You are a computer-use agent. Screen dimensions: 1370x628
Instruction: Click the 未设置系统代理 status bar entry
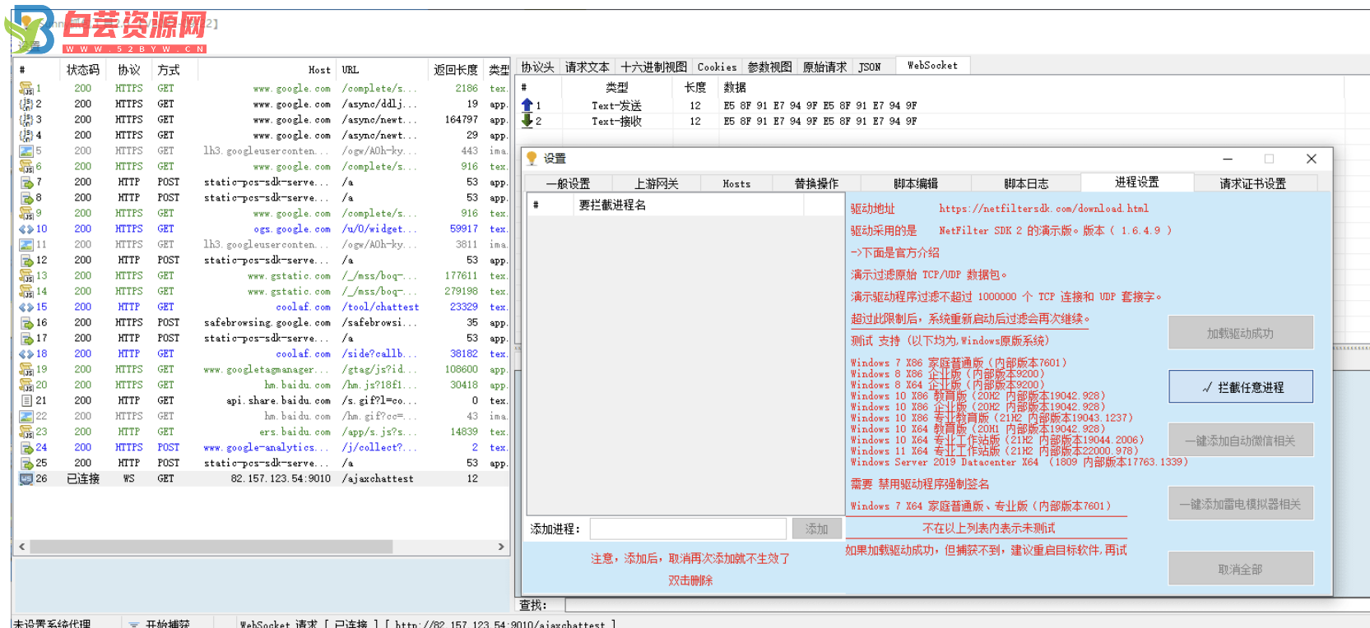click(52, 624)
